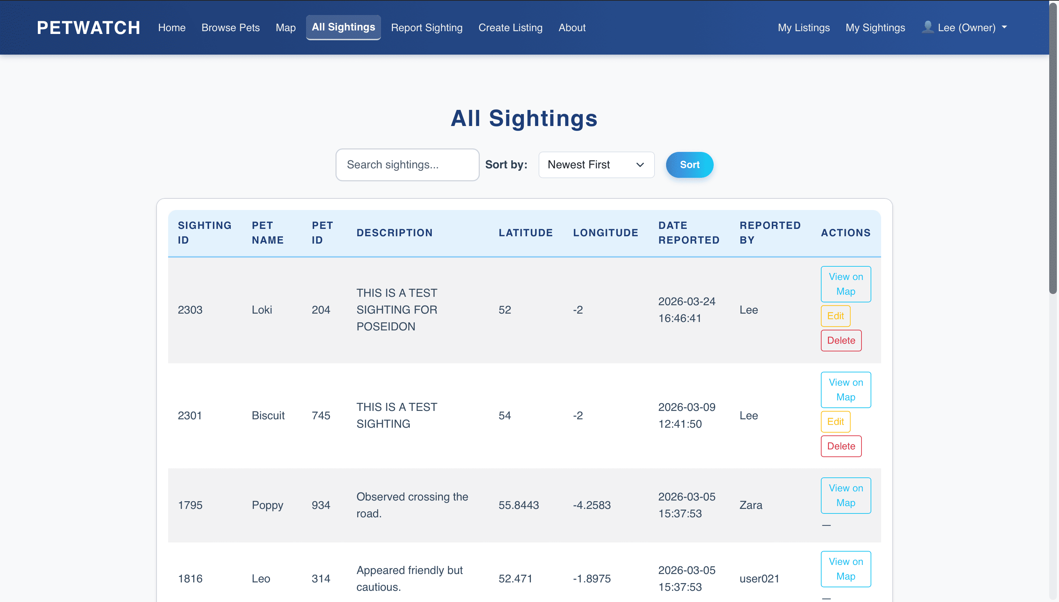
Task: Click reporter Zara cell
Action: 751,505
